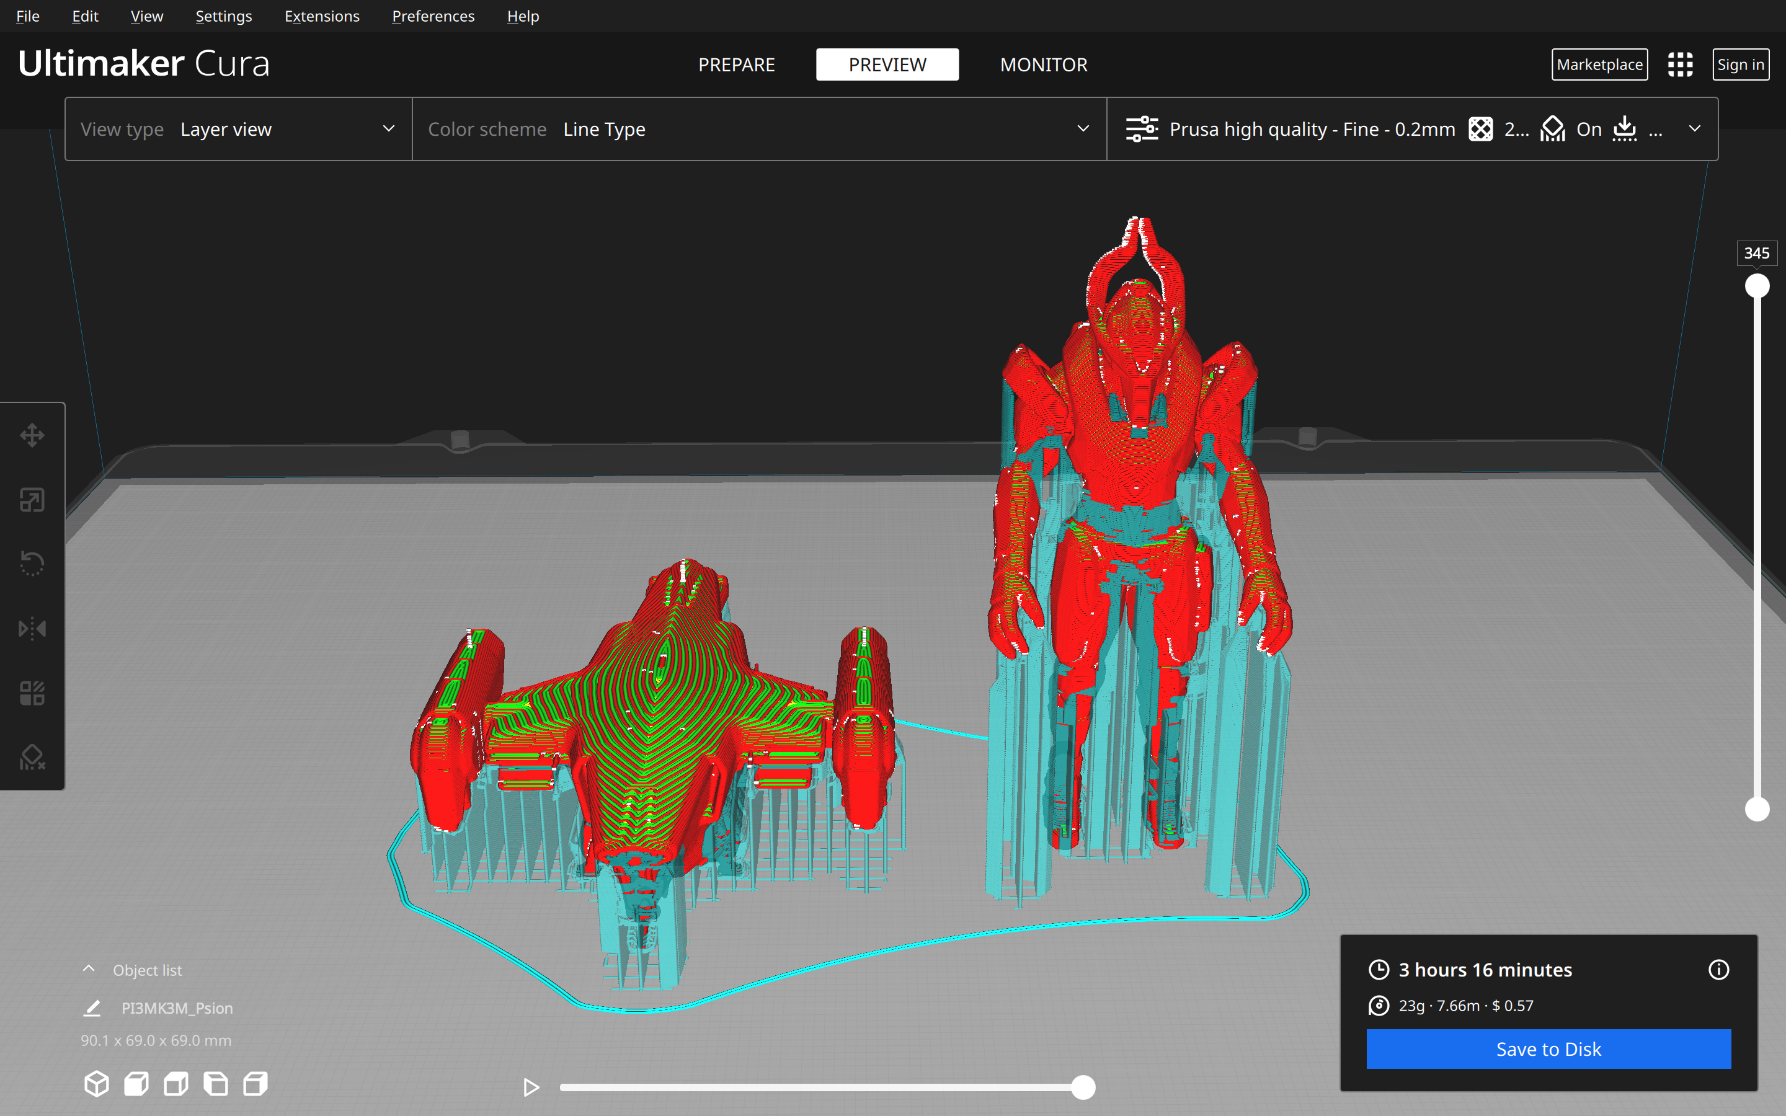This screenshot has height=1116, width=1786.
Task: Open the Marketplace
Action: [x=1599, y=65]
